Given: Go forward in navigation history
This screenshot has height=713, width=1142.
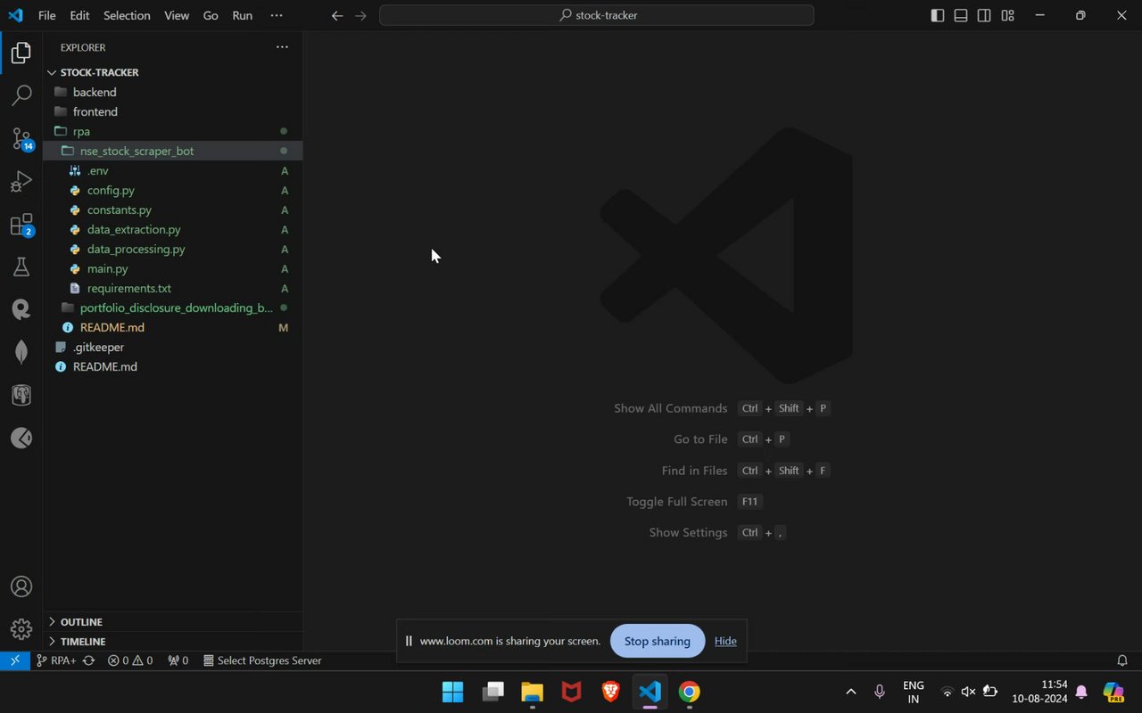Looking at the screenshot, I should tap(360, 15).
